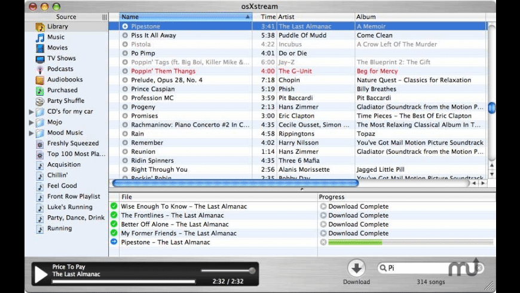Click the Running playlist note icon
The height and width of the screenshot is (293, 520).
pyautogui.click(x=40, y=228)
